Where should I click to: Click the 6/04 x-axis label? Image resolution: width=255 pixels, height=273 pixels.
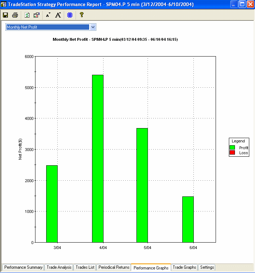[193, 248]
